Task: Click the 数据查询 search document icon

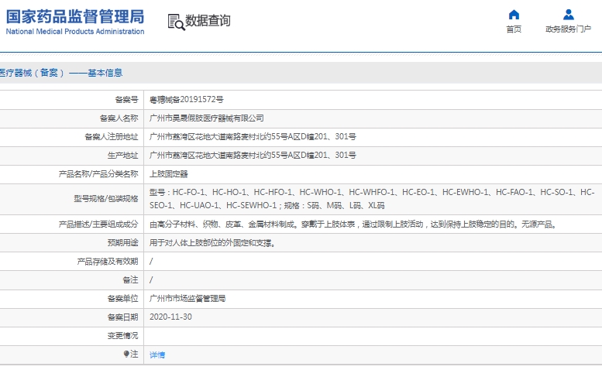Action: [176, 22]
